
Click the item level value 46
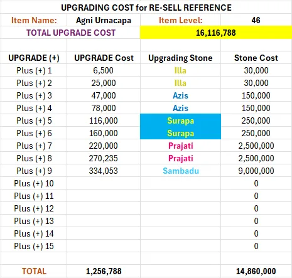click(x=256, y=20)
